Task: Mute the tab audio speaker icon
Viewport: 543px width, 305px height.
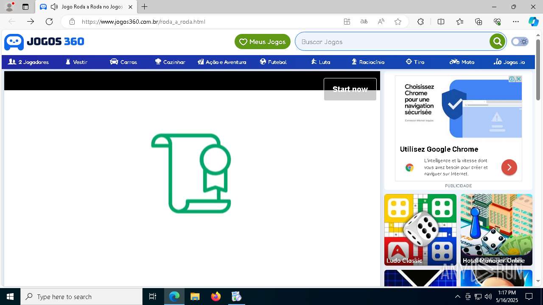Action: tap(54, 7)
